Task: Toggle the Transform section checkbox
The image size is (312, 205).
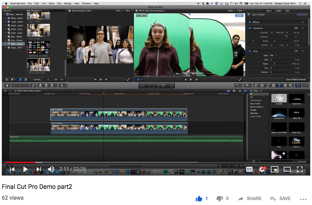Action: 250,28
